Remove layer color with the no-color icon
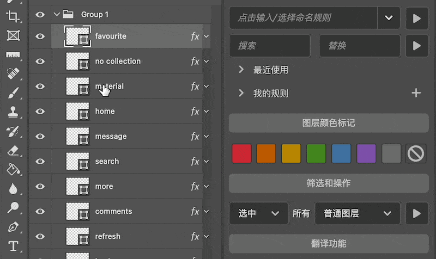Image resolution: width=436 pixels, height=259 pixels. (416, 153)
